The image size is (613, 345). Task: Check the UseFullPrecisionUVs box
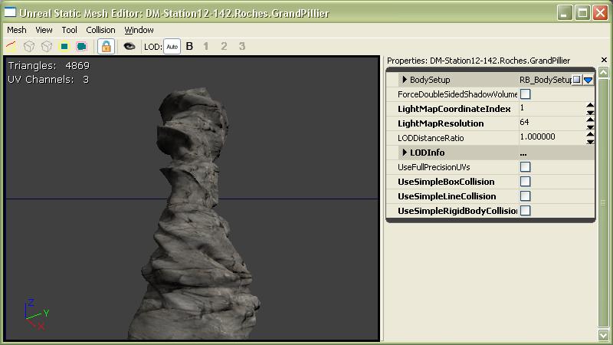[x=526, y=167]
